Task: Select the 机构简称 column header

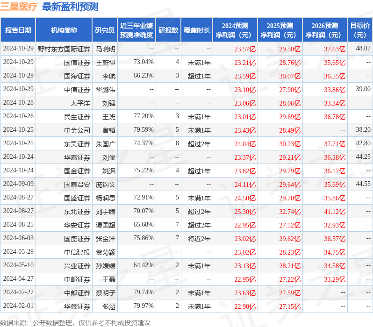Action: coord(64,30)
